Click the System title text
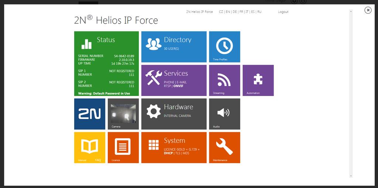378x188 pixels. coord(175,140)
